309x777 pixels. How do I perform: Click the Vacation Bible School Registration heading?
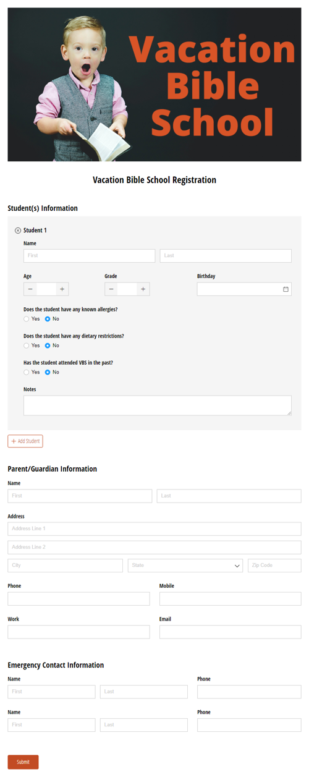[154, 180]
